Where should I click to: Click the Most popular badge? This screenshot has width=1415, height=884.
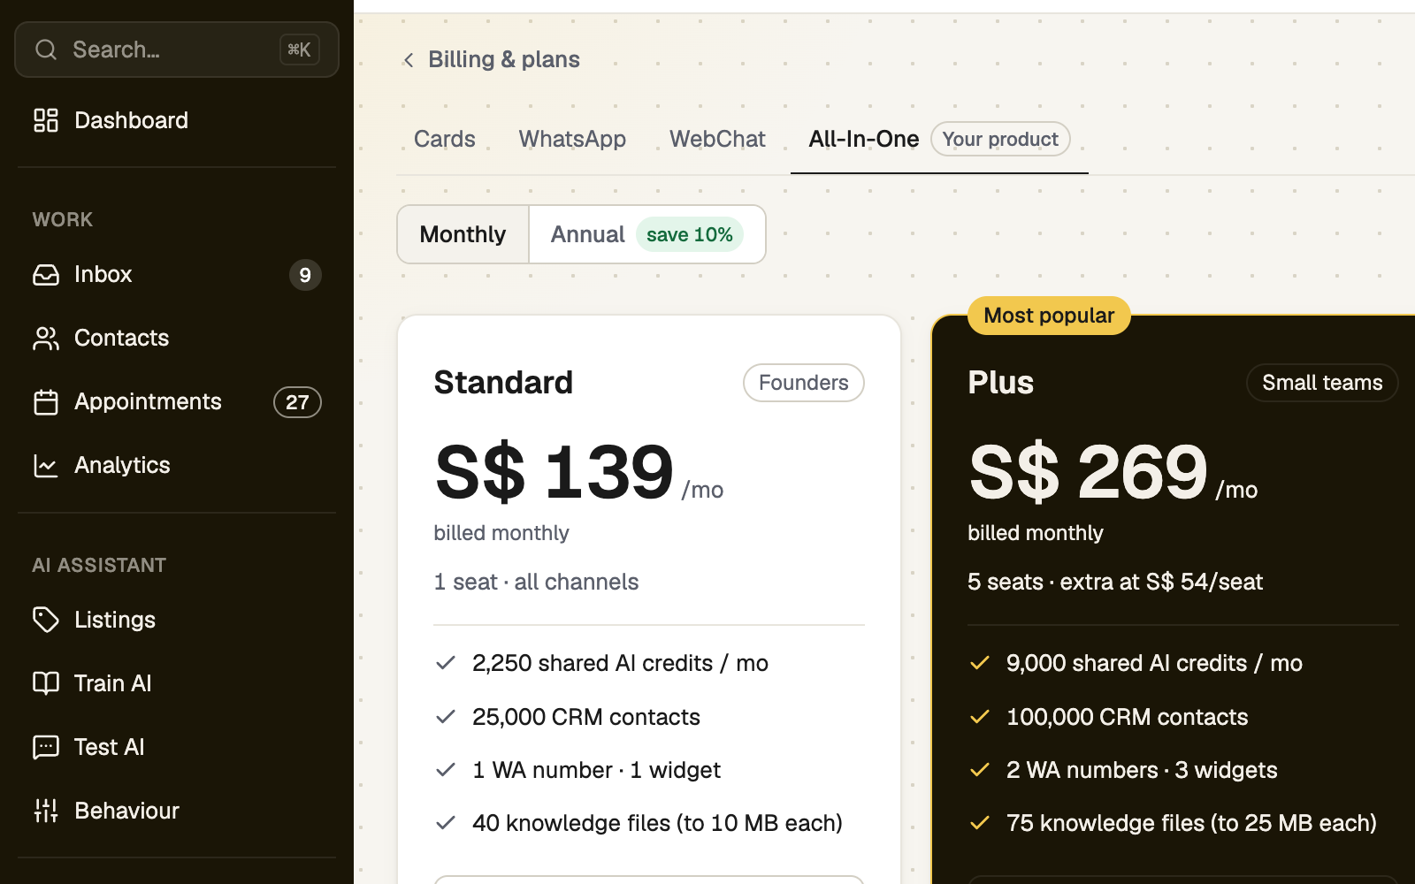pyautogui.click(x=1049, y=316)
